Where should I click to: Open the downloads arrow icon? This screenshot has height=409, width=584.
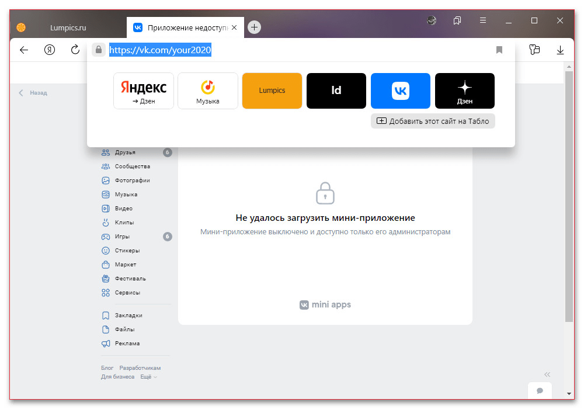561,50
